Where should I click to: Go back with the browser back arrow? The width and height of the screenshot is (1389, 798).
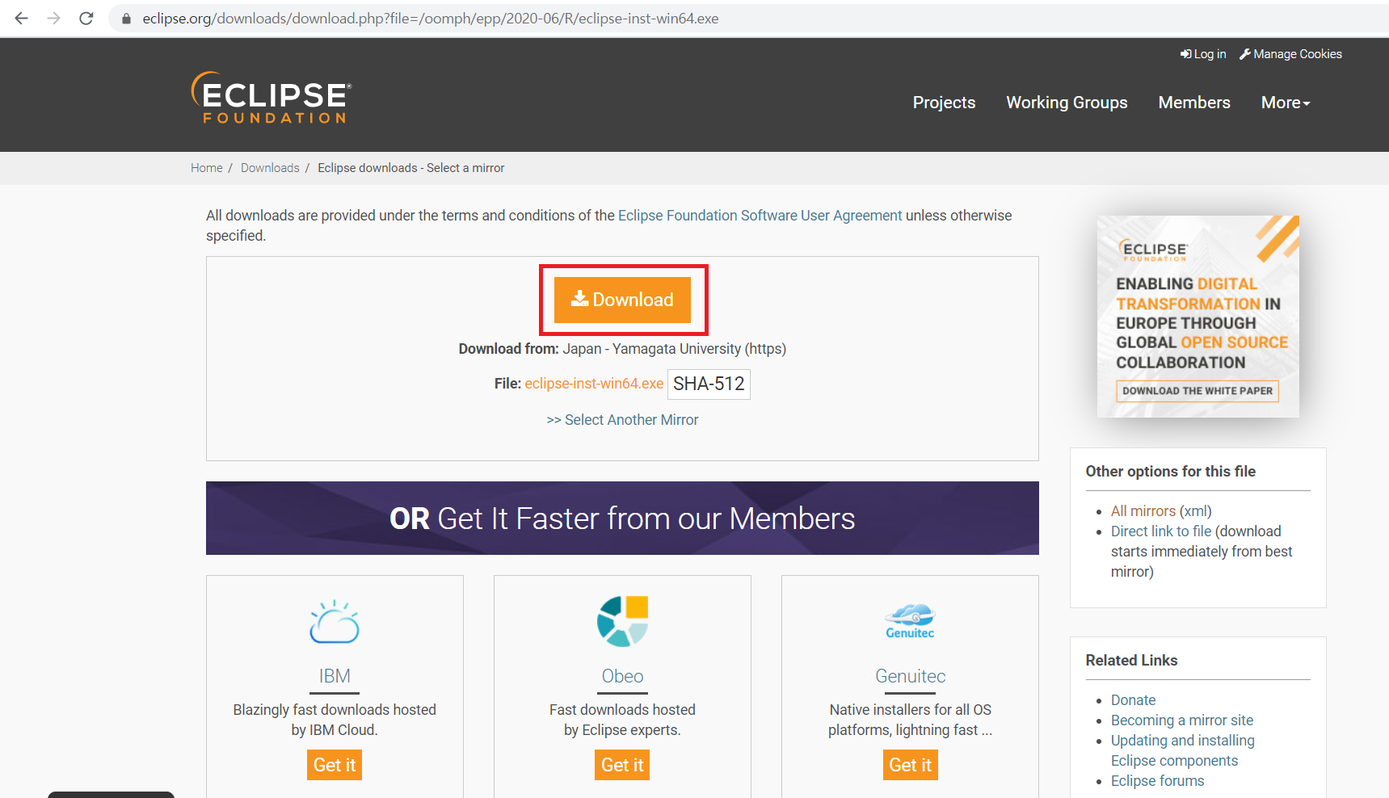tap(22, 18)
